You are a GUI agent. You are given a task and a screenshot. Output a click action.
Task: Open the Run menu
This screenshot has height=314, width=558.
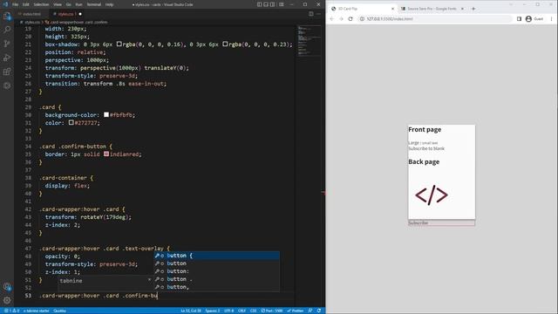point(79,4)
